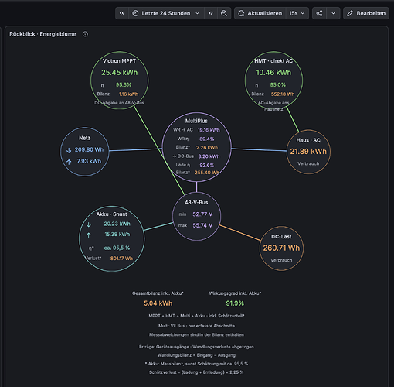The image size is (394, 387).
Task: Click the '7.93 kWh' Netz export value
Action: coord(89,161)
